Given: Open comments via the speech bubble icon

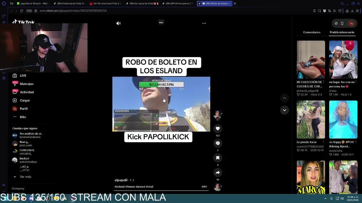Looking at the screenshot, I should coord(218,143).
